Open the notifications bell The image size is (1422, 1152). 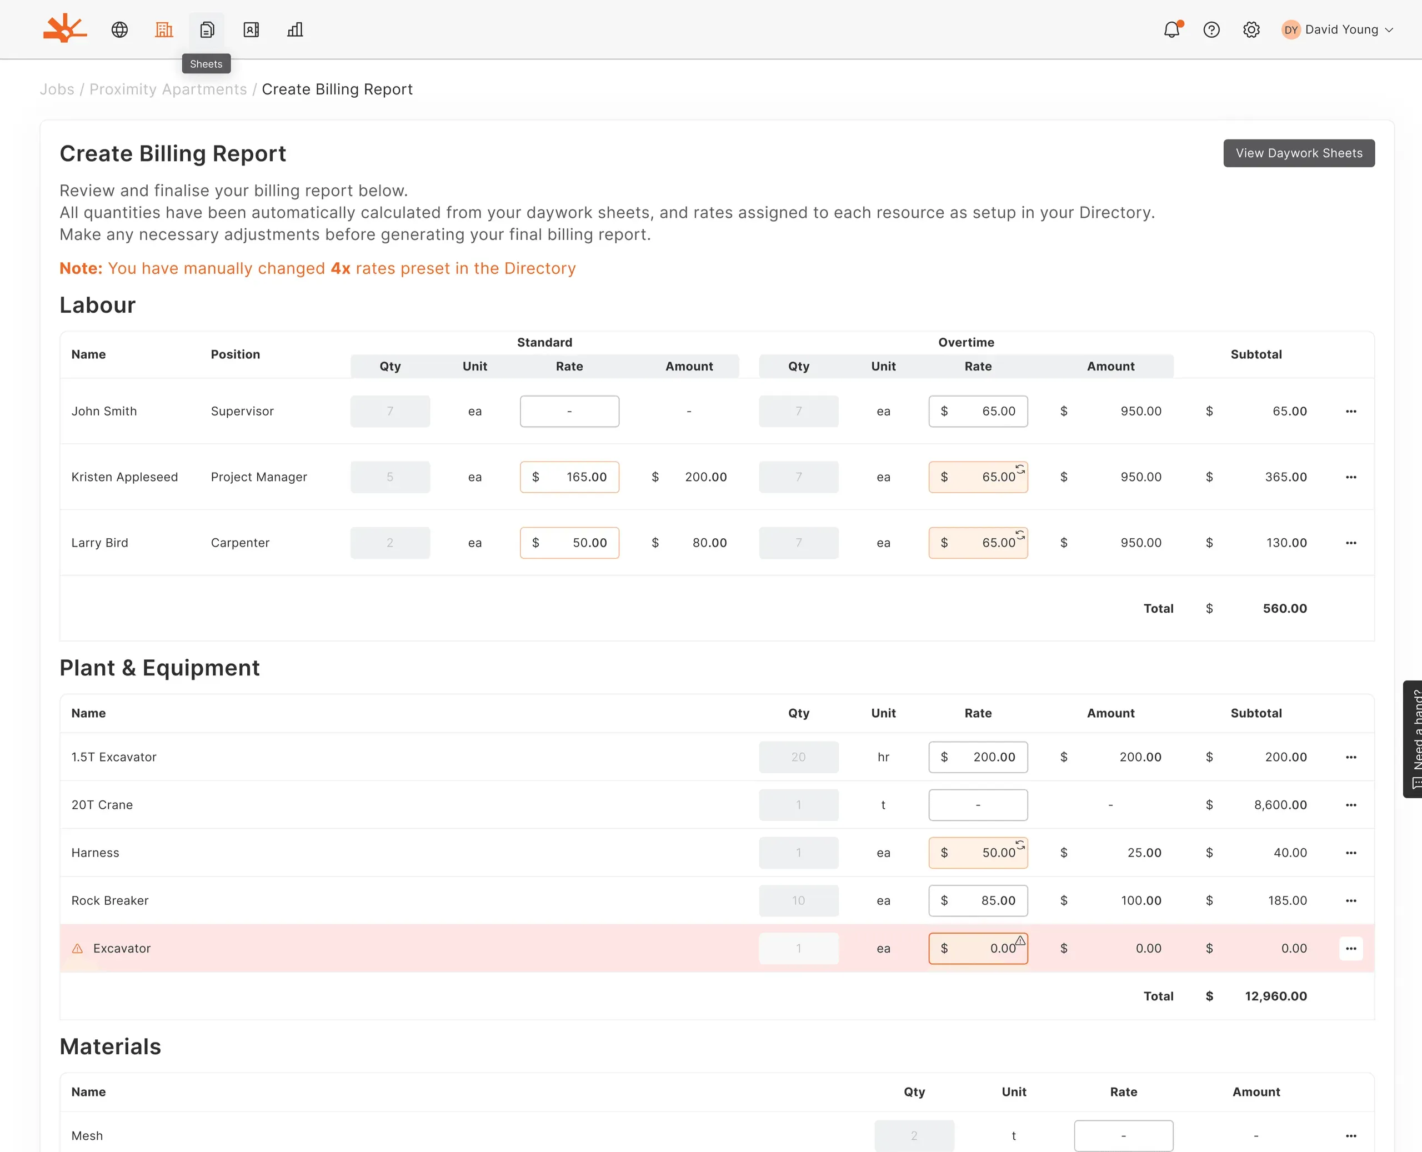1172,29
